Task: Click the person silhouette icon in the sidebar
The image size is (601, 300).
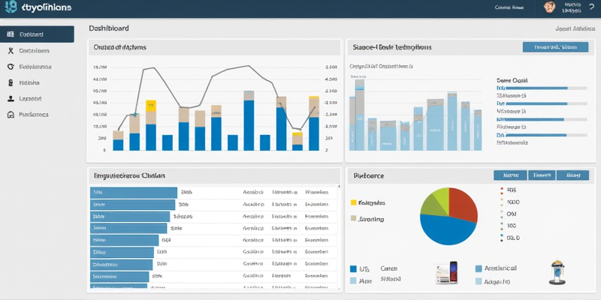Action: tap(10, 98)
